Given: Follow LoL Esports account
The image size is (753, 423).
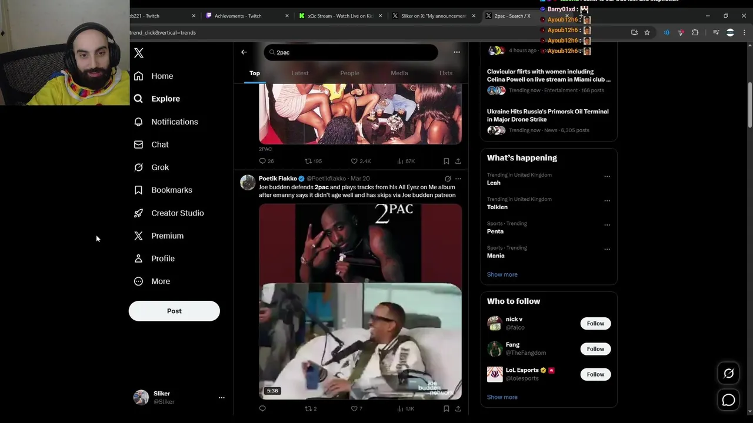Looking at the screenshot, I should point(595,374).
